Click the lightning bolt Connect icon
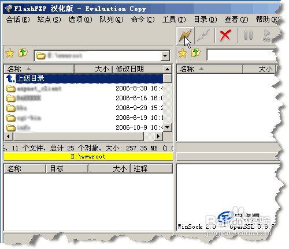Image resolution: width=289 pixels, height=249 pixels. click(x=186, y=36)
